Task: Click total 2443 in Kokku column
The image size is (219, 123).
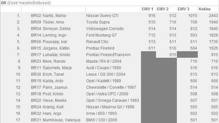Action: click(213, 15)
